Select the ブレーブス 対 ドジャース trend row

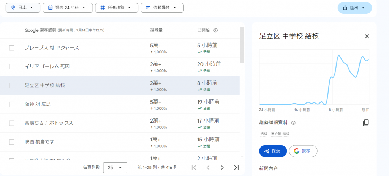[120, 48]
